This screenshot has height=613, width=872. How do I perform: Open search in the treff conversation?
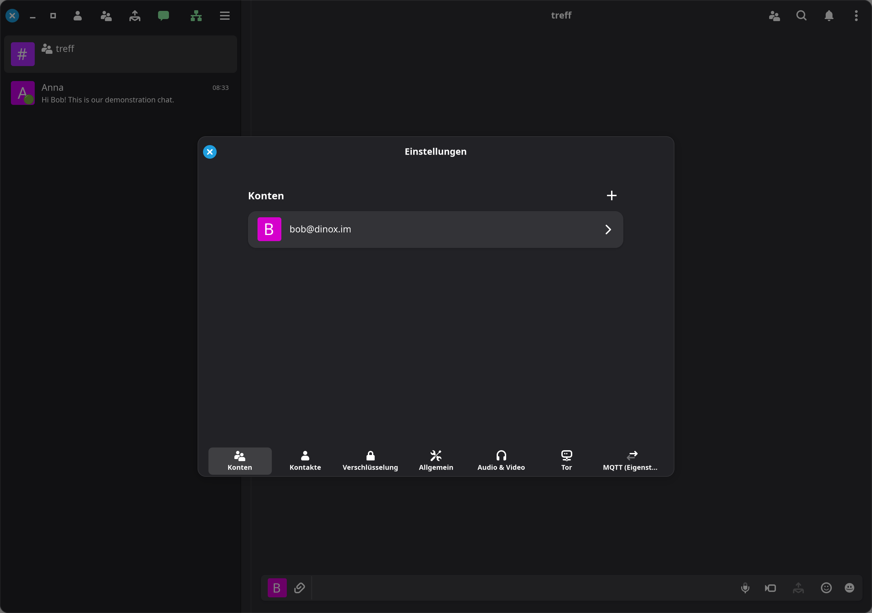pyautogui.click(x=801, y=16)
